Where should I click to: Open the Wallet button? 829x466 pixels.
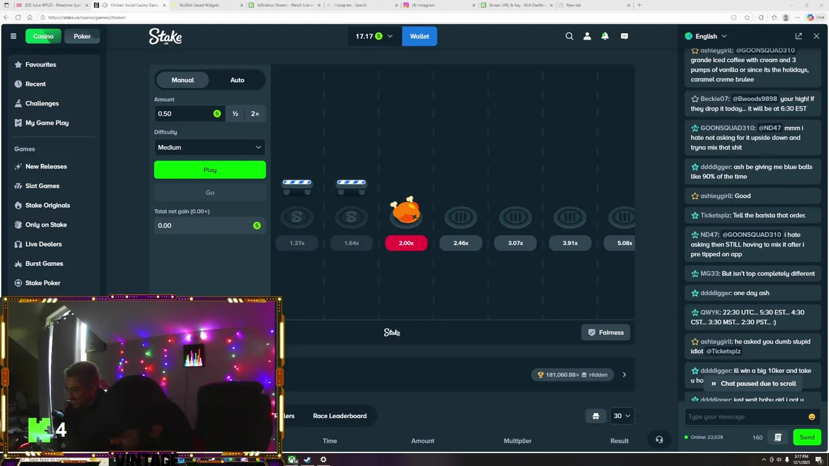click(x=420, y=36)
